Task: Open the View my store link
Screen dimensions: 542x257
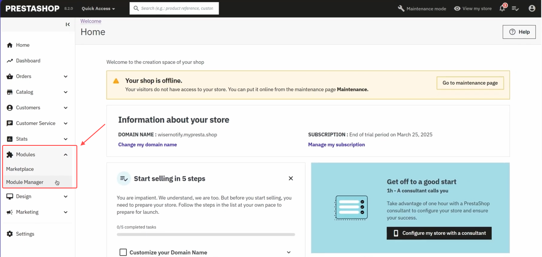Action: tap(477, 8)
